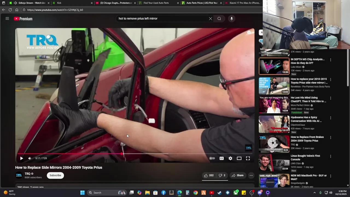The width and height of the screenshot is (350, 197).
Task: Mute the video volume speaker icon
Action: click(30, 158)
